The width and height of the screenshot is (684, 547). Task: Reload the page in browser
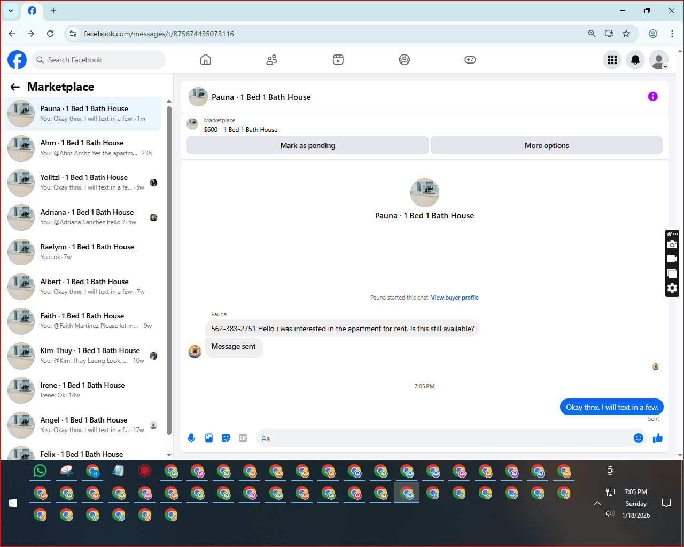click(50, 34)
